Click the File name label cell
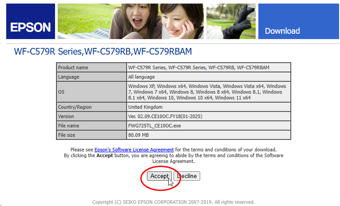Screen dimensions: 340x206 [91, 126]
